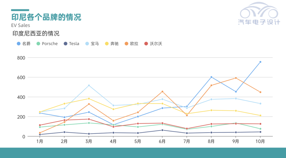The height and width of the screenshot is (158, 286).
Task: Toggle the 沃尔沃 legend entry
Action: [x=153, y=44]
